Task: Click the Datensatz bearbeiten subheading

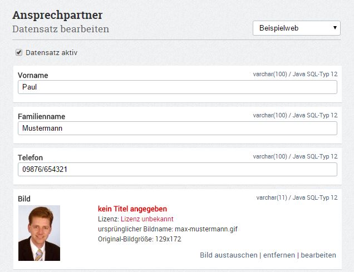Action: click(61, 29)
